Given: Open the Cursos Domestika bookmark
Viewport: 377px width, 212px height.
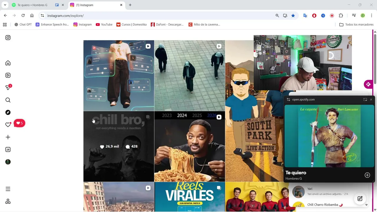Looking at the screenshot, I should coord(131,24).
